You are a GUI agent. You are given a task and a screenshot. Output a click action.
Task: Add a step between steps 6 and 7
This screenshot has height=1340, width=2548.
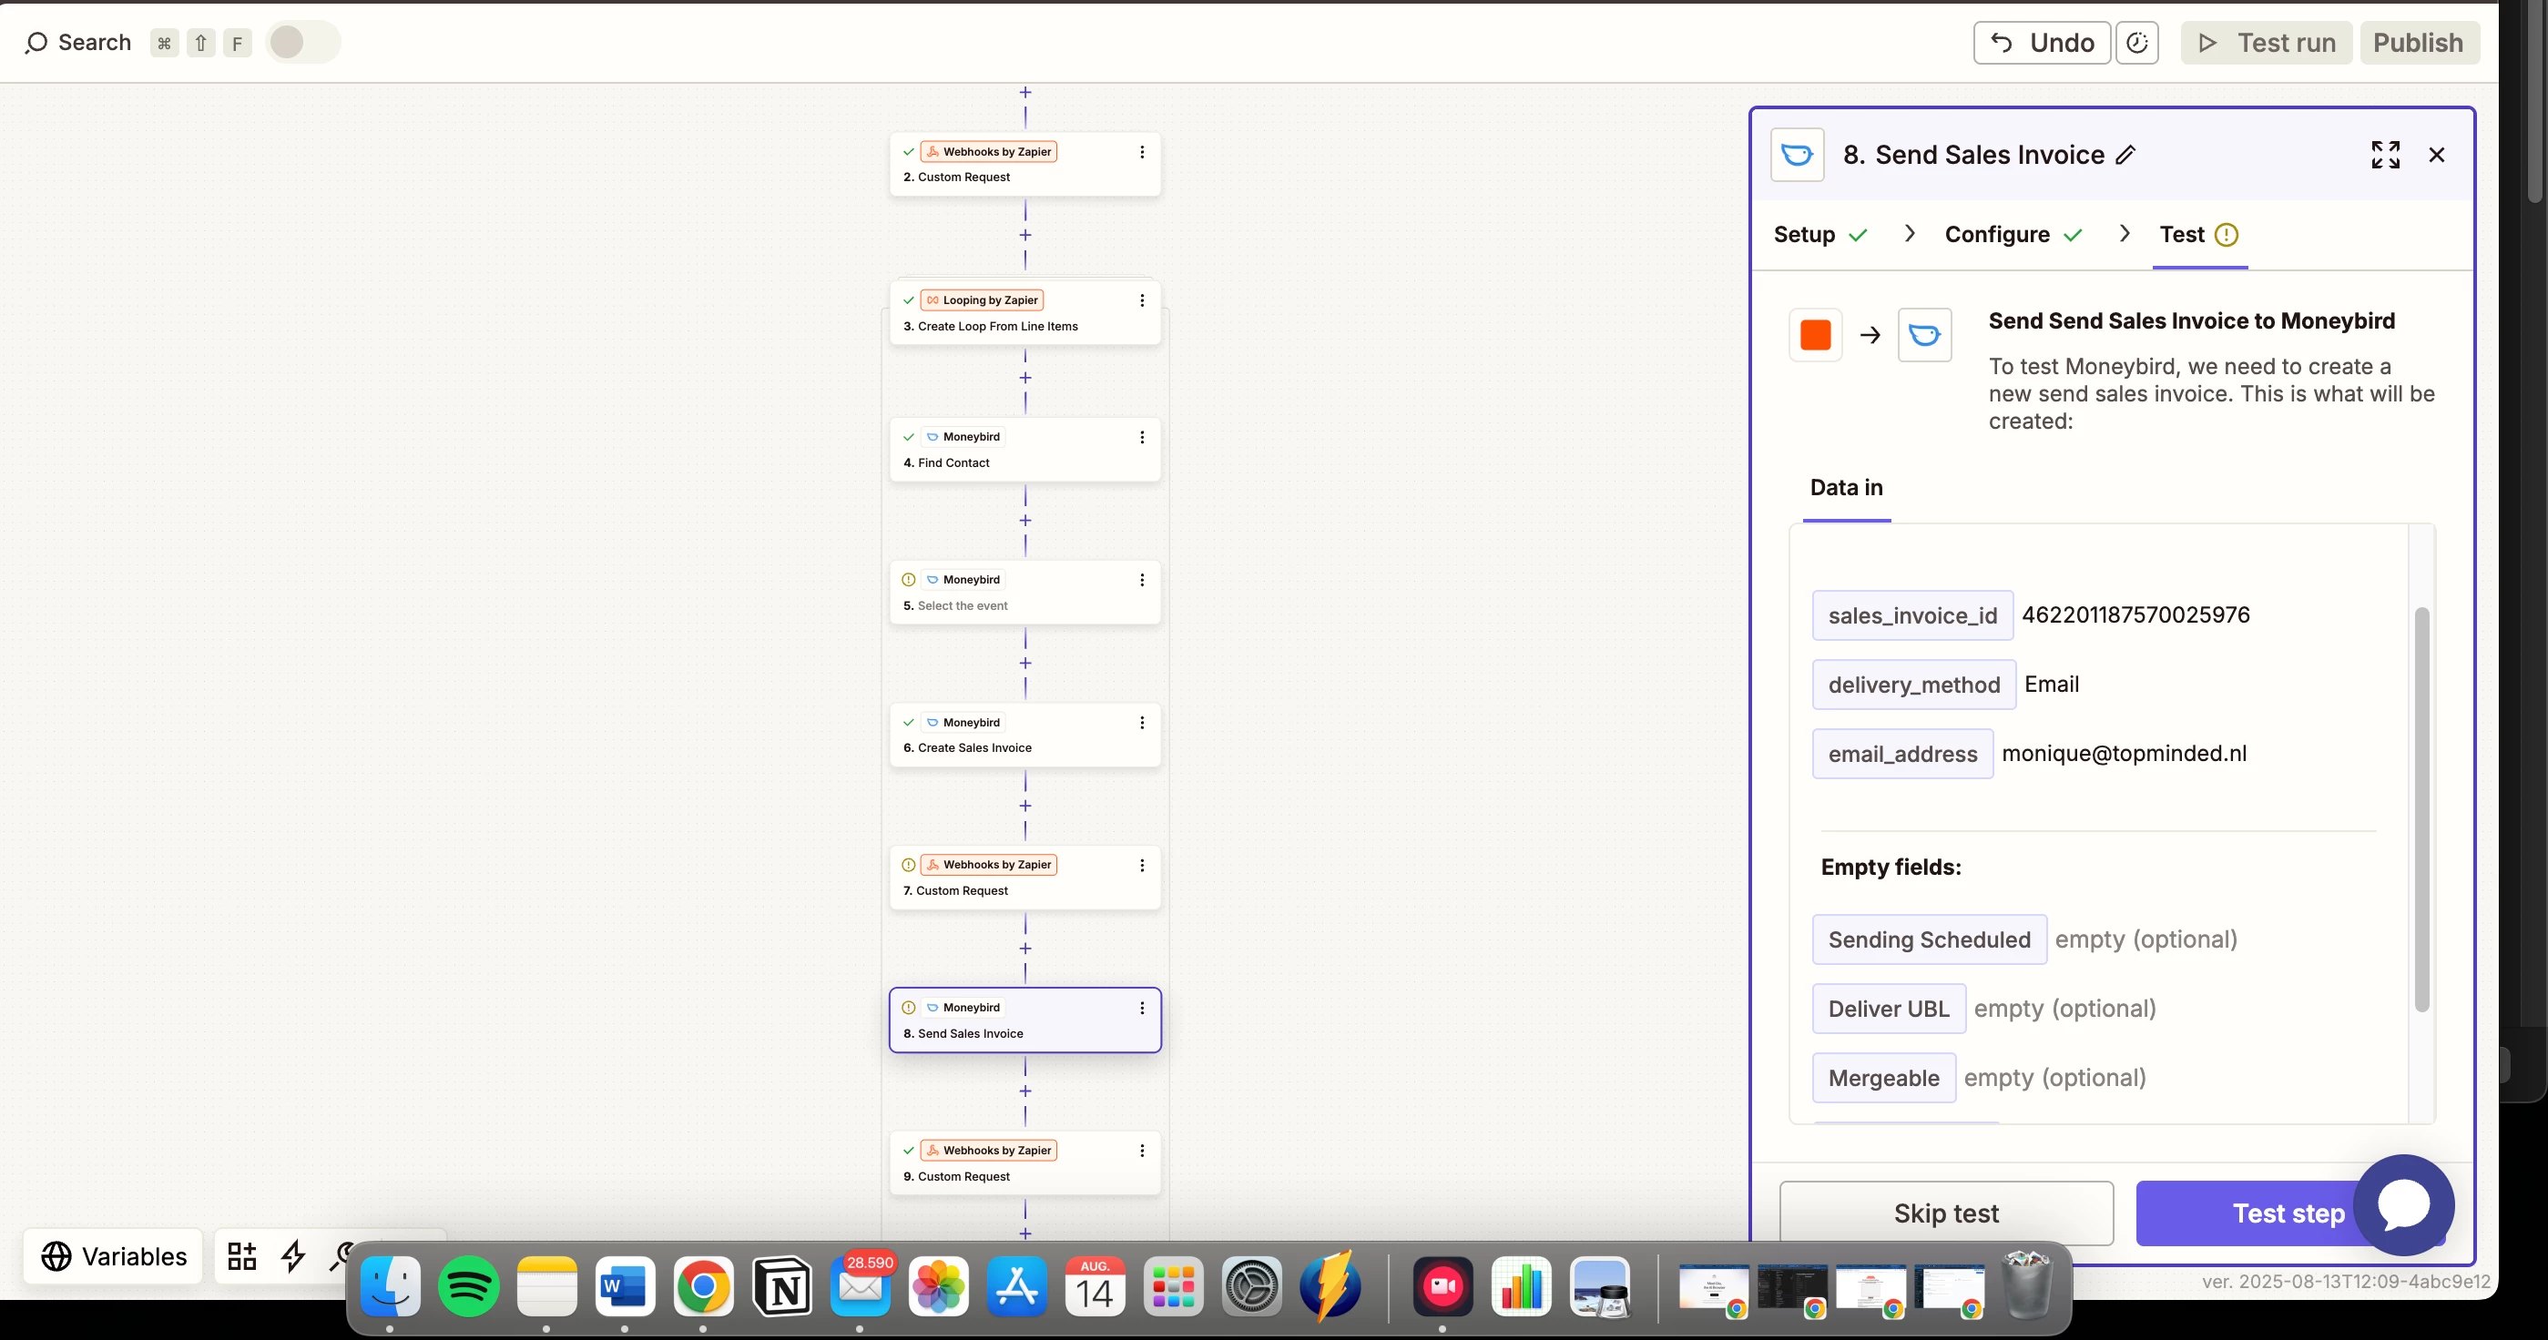[x=1024, y=806]
